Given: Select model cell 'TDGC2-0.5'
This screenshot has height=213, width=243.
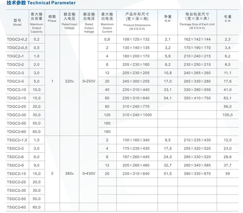Looking at the screenshot, I should click(17, 48).
